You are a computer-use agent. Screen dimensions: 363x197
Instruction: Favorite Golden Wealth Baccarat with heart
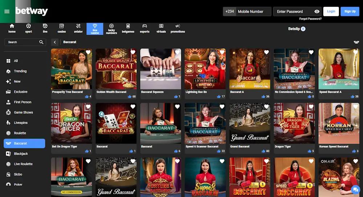click(x=133, y=52)
